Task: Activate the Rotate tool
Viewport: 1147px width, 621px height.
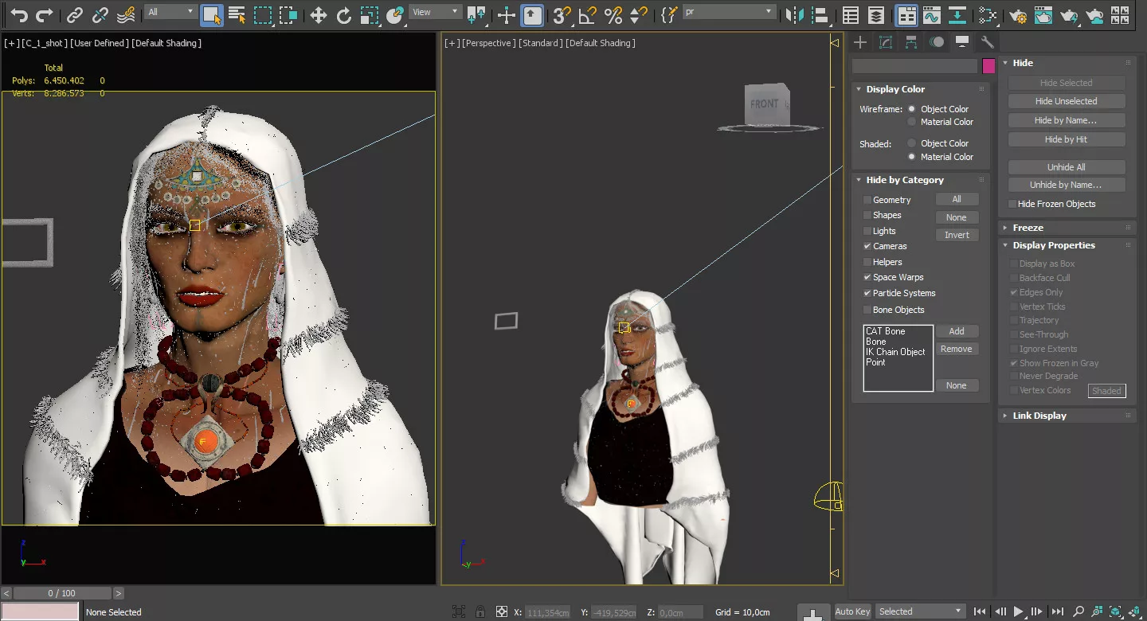Action: click(x=343, y=14)
